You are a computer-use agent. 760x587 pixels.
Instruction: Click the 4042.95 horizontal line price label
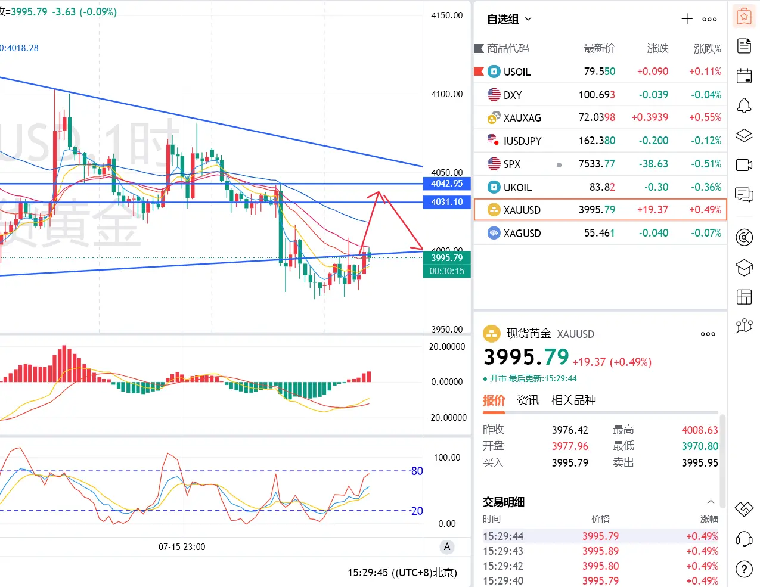point(447,184)
